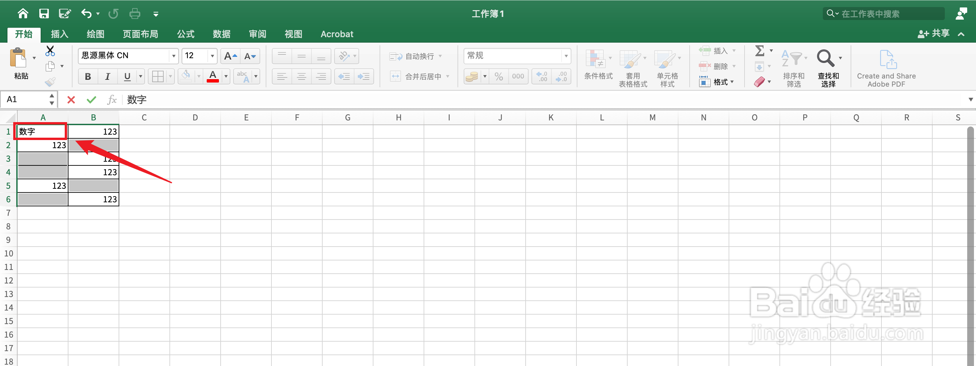The image size is (976, 366).
Task: Click the percent style icon
Action: pos(499,77)
